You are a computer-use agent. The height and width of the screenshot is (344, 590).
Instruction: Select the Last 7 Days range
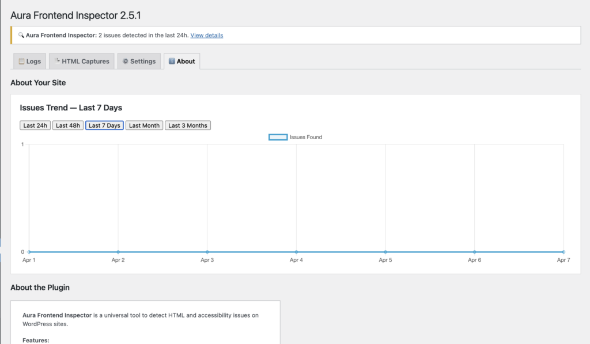(x=104, y=125)
